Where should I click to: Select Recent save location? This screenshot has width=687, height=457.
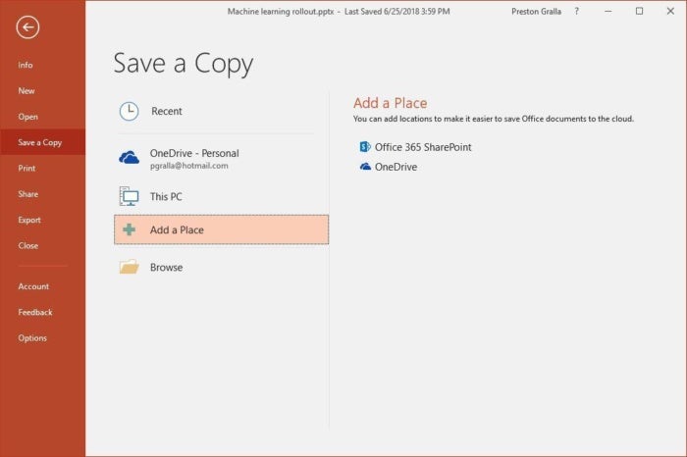[221, 111]
